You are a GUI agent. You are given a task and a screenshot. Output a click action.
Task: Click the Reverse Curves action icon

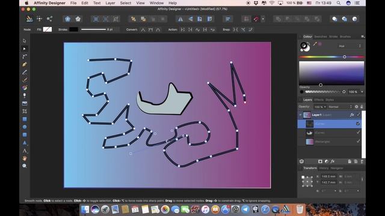tap(212, 29)
